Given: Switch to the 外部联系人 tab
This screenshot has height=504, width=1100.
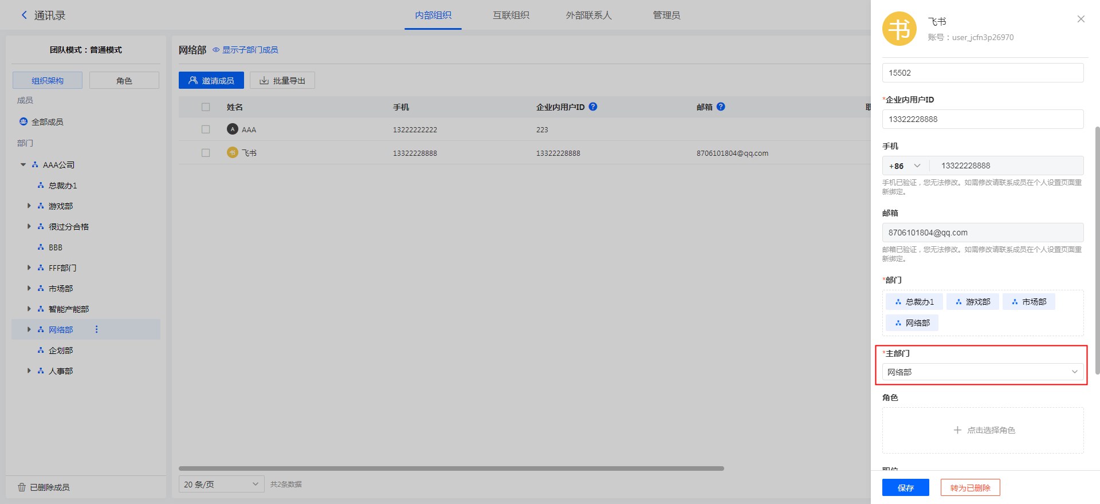Looking at the screenshot, I should (588, 15).
